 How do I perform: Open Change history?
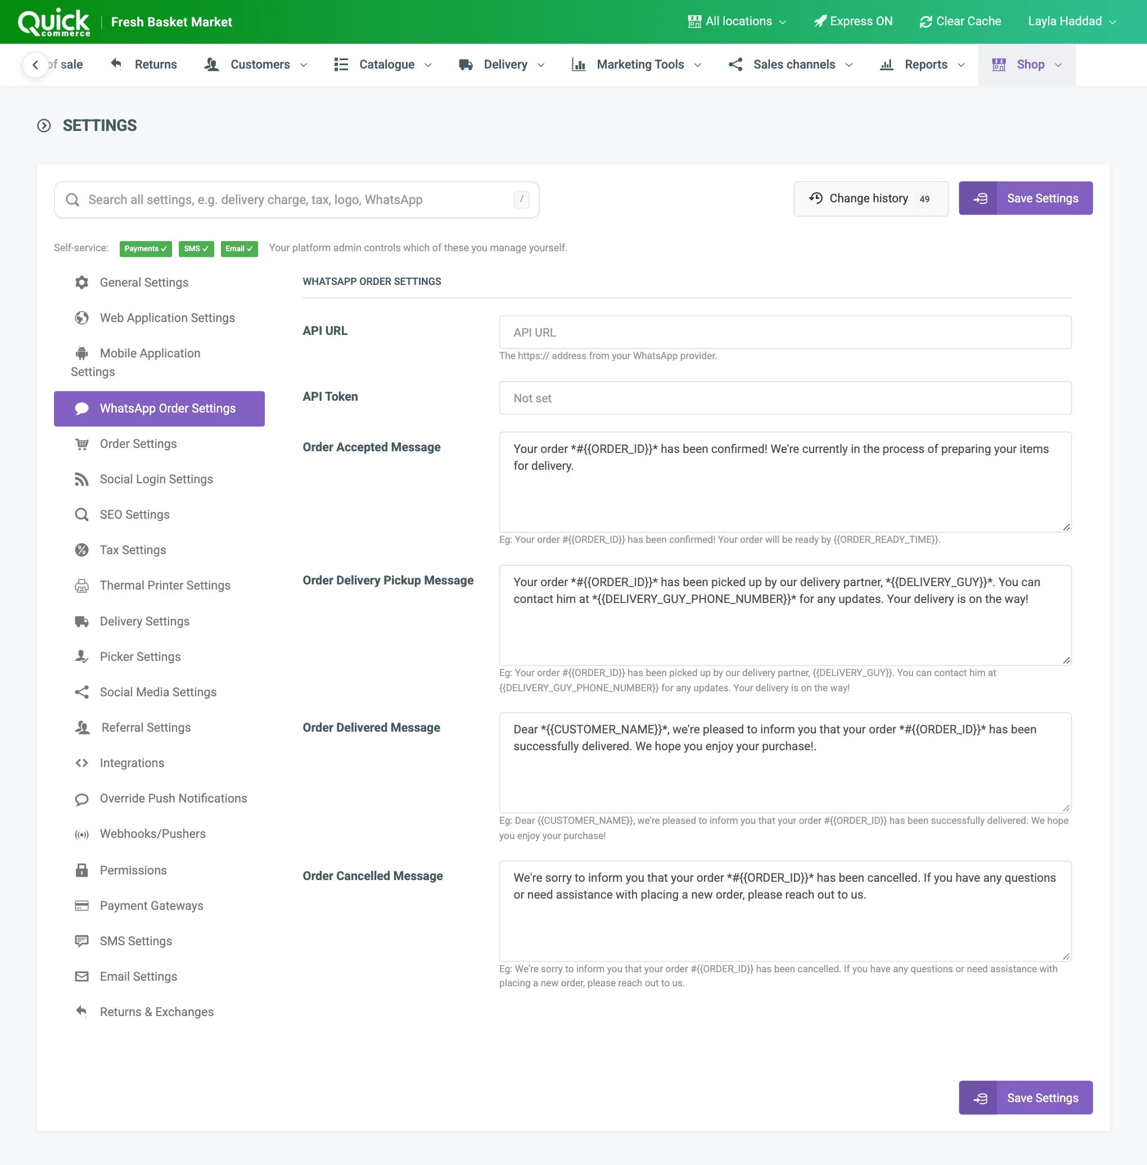click(870, 199)
